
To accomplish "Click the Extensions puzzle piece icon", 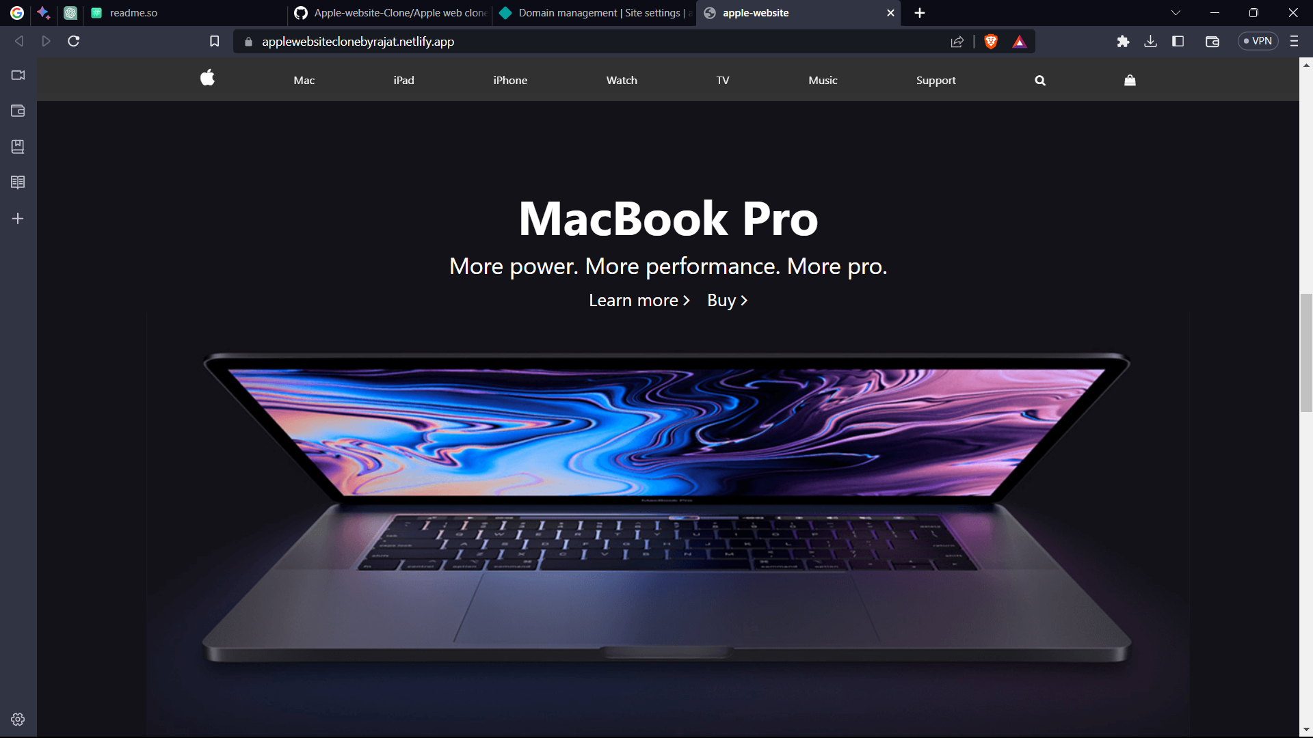I will pos(1123,40).
